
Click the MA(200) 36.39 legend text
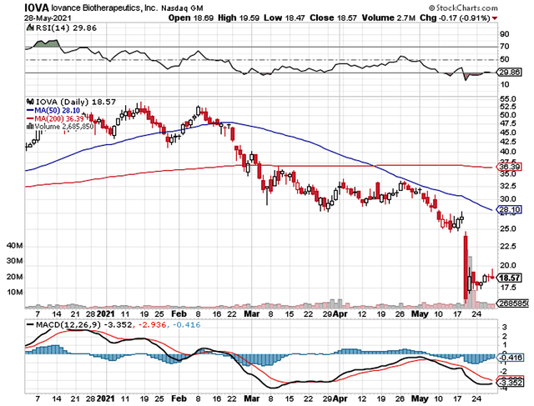point(59,118)
